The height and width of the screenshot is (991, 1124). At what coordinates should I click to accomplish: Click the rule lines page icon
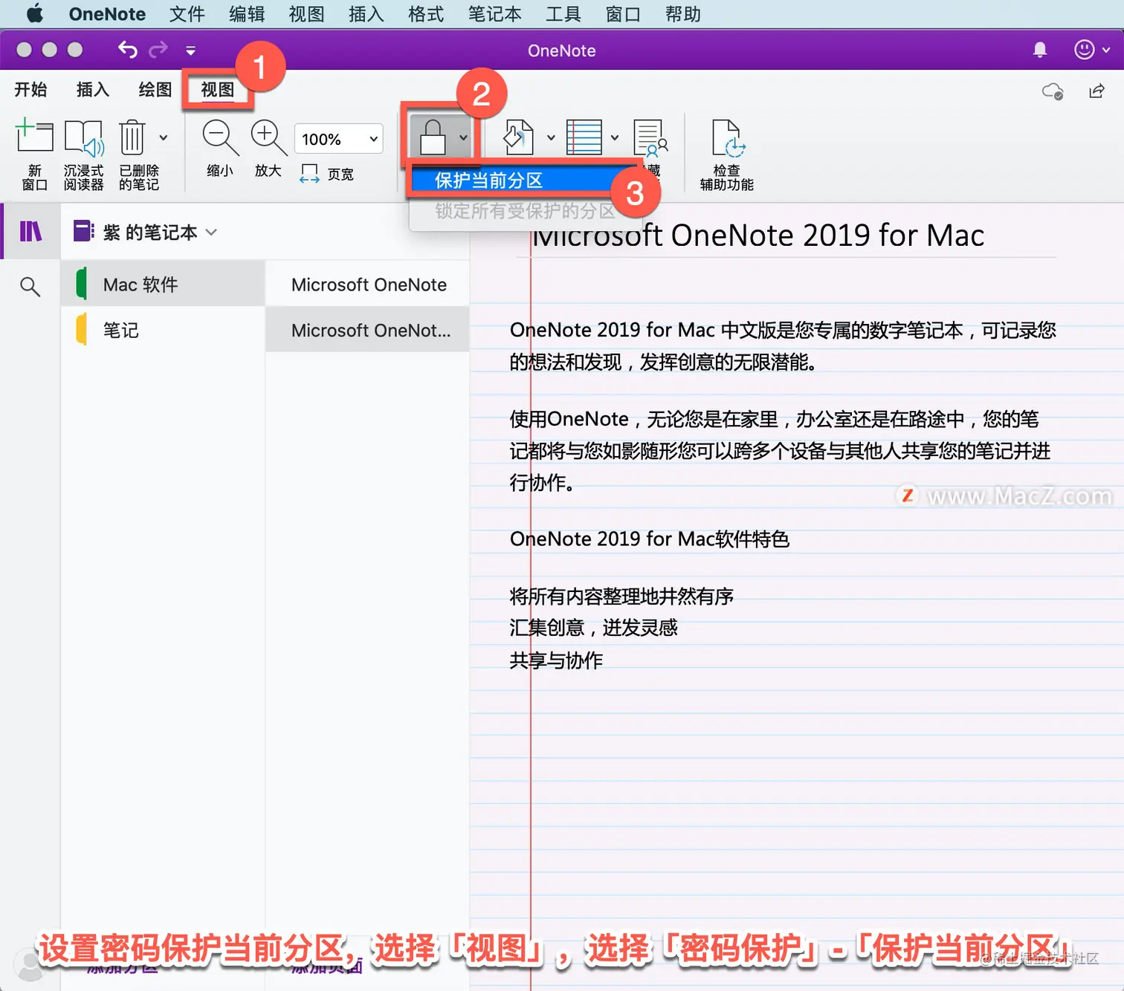(584, 137)
